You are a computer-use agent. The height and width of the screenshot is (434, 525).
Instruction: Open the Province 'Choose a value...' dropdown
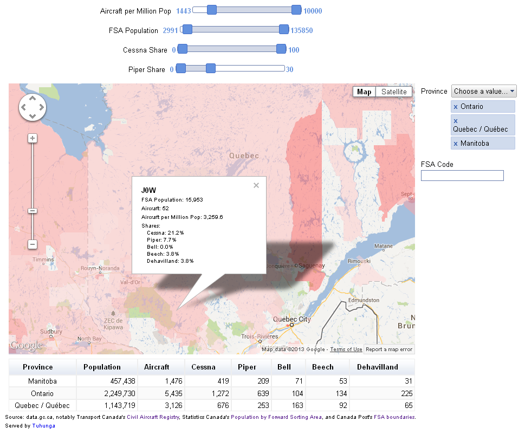484,91
